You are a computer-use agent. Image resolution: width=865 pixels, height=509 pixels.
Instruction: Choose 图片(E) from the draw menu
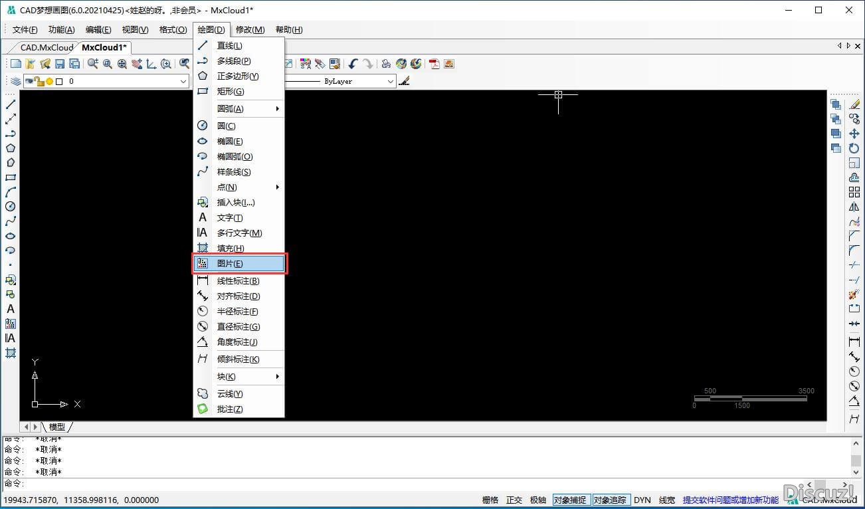click(239, 264)
